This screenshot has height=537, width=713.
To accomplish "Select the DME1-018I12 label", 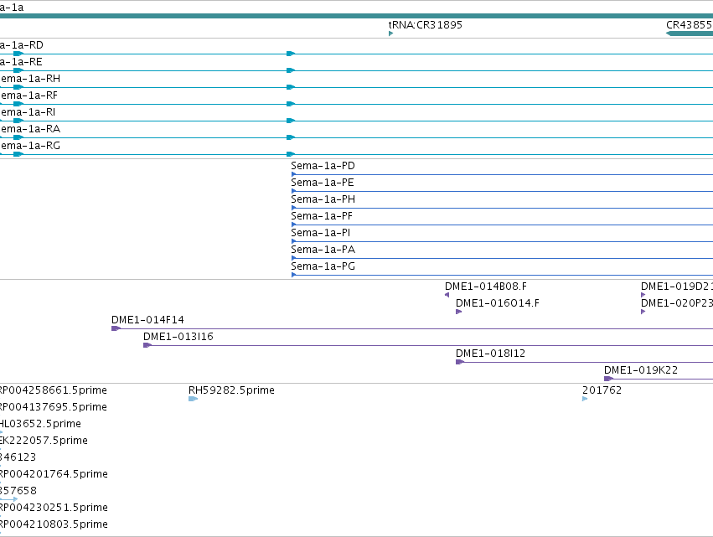I will 490,354.
